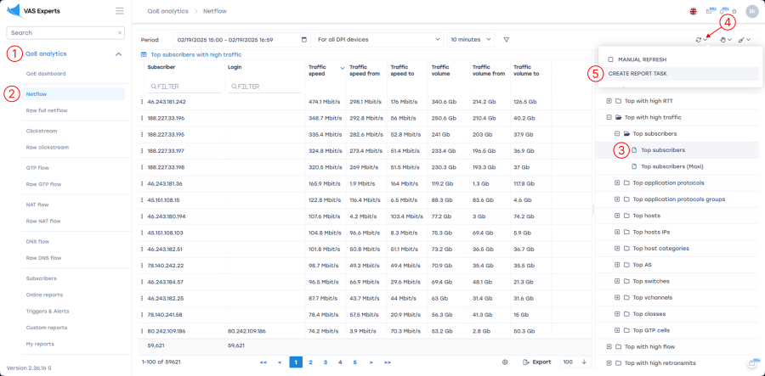The height and width of the screenshot is (376, 765).
Task: Open Clickstream in the sidebar menu
Action: (x=42, y=132)
